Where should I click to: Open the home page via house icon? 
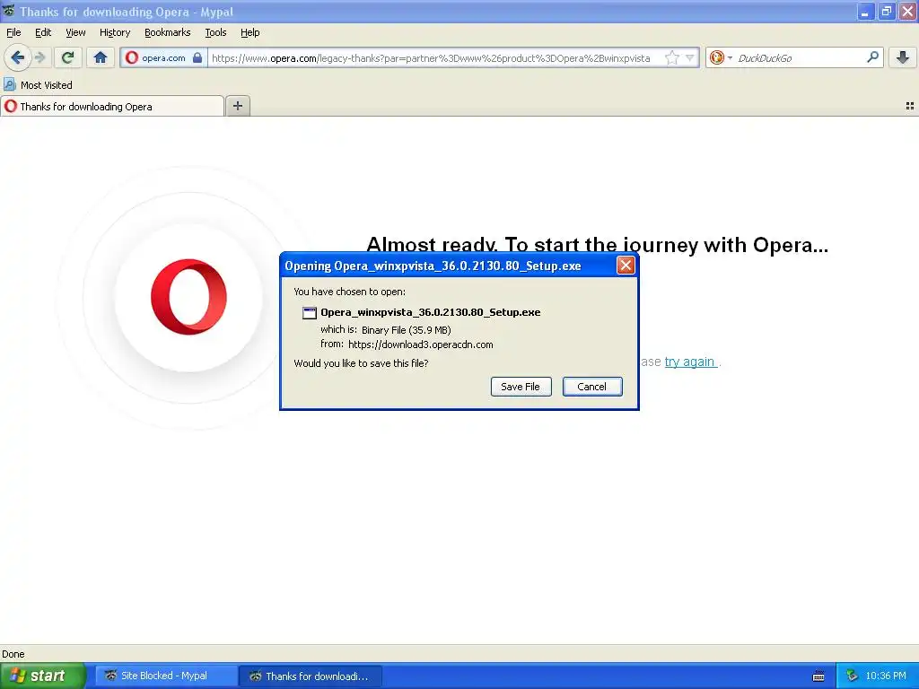tap(101, 57)
